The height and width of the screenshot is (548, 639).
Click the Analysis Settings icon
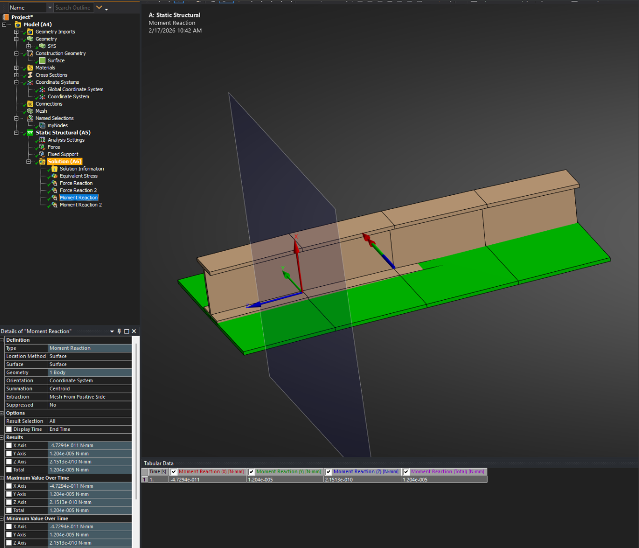coord(42,140)
